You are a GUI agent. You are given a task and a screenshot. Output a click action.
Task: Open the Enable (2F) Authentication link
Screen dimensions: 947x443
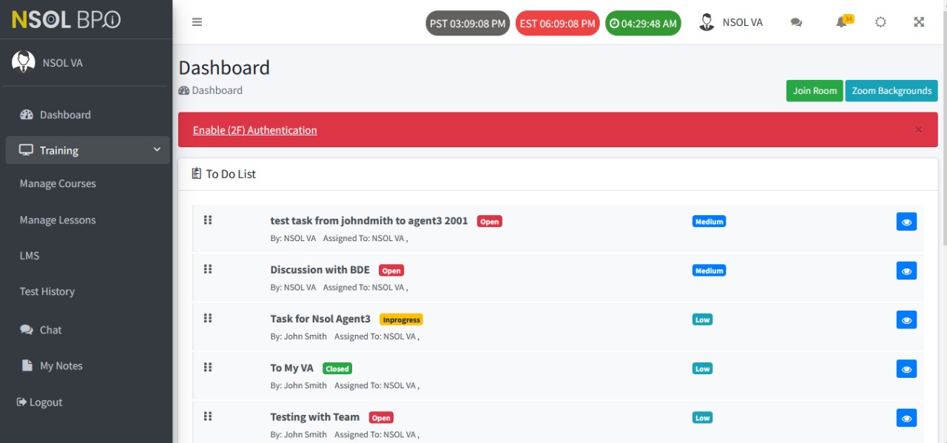[x=255, y=129]
